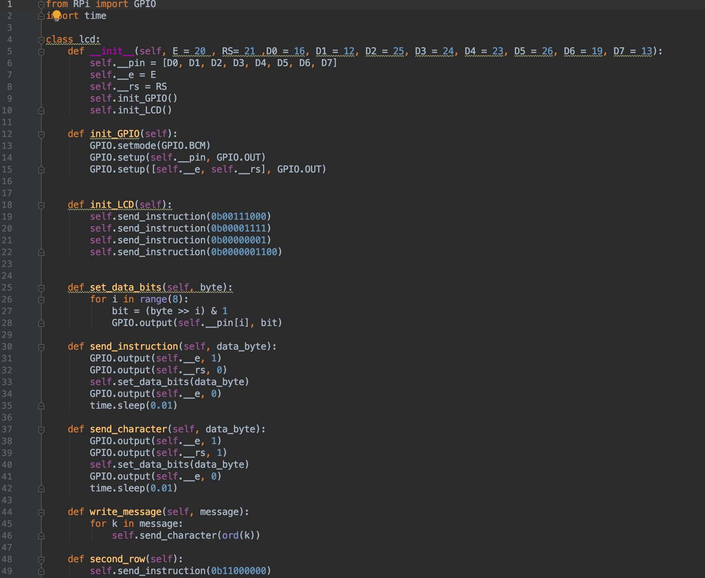
Task: Click 'bit = (byte >> i) & 1'
Action: tap(170, 311)
